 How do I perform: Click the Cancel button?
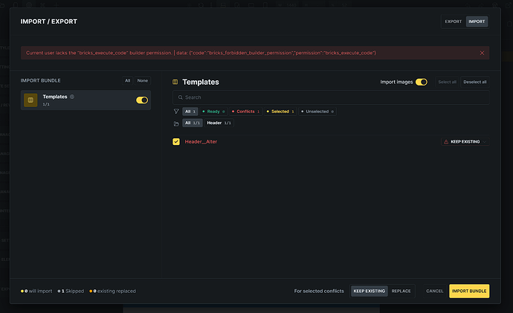coord(434,291)
